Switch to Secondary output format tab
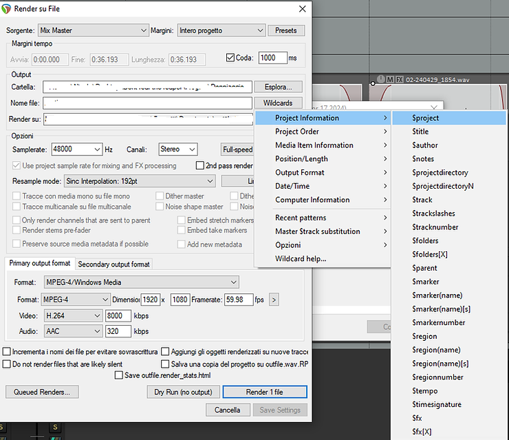The image size is (509, 440). pyautogui.click(x=113, y=264)
